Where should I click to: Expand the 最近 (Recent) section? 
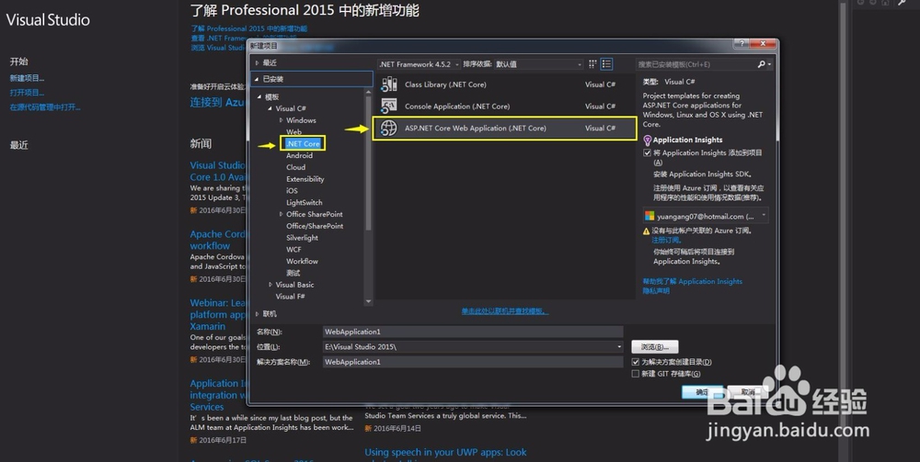tap(257, 62)
